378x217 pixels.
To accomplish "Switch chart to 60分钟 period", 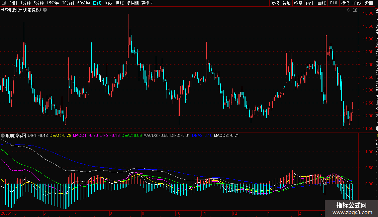I will 83,3.
